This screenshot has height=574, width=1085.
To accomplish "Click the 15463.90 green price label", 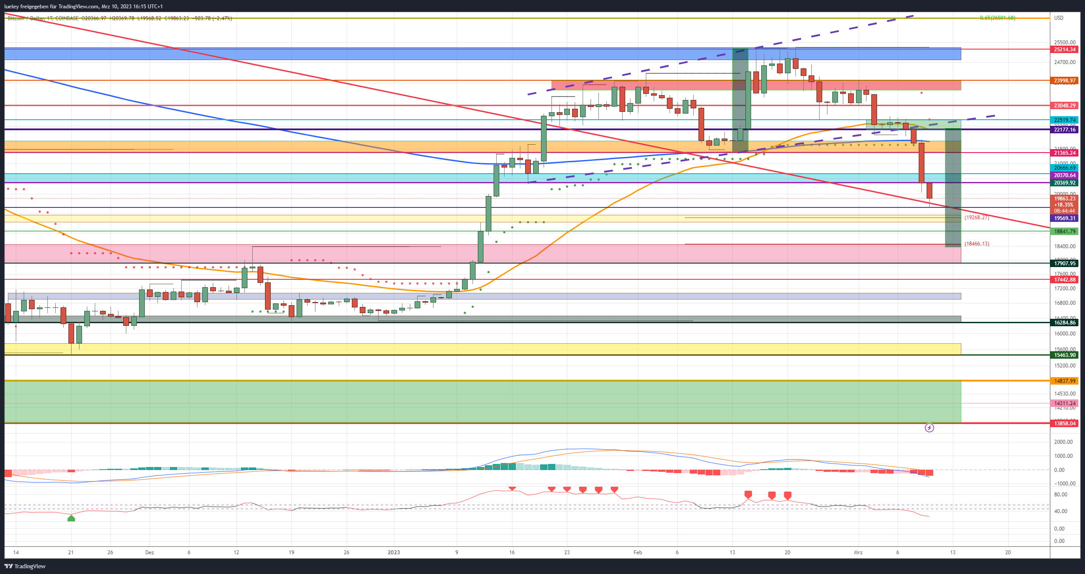I will coord(1065,355).
